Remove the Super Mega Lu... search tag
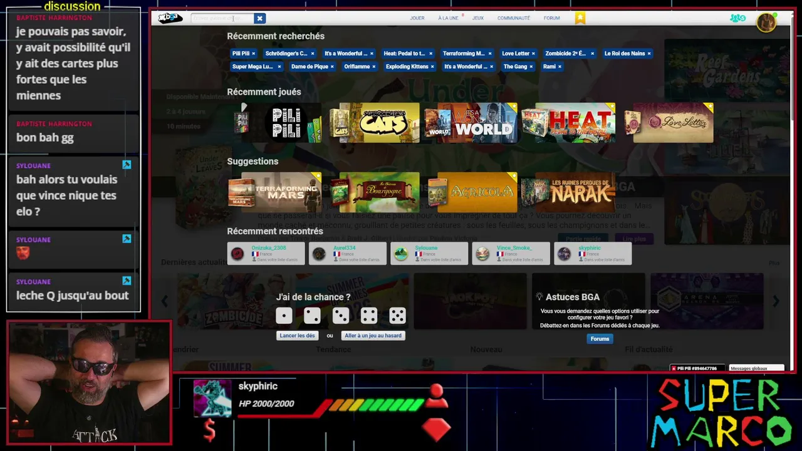The image size is (802, 451). 279,66
